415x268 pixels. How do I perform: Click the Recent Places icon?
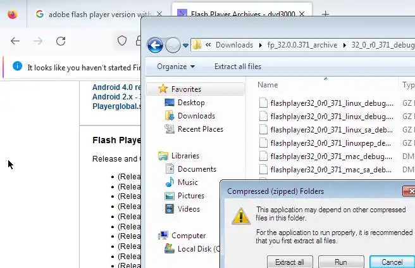click(x=170, y=129)
